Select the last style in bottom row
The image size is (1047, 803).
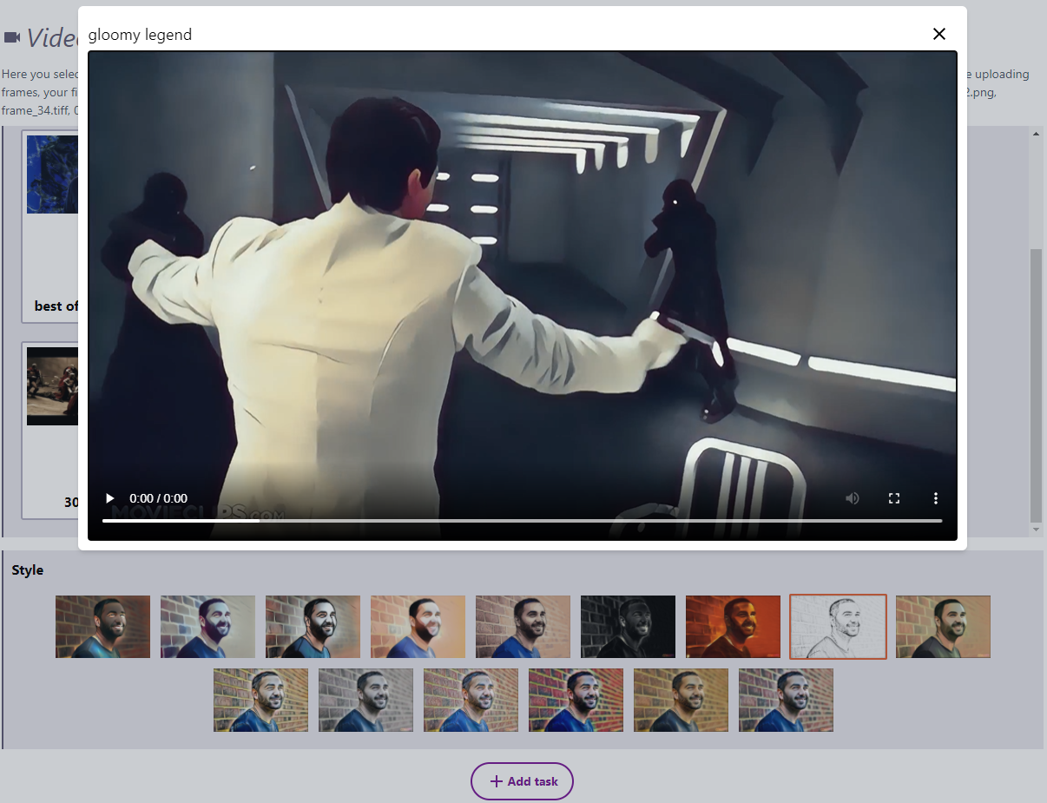click(x=786, y=700)
